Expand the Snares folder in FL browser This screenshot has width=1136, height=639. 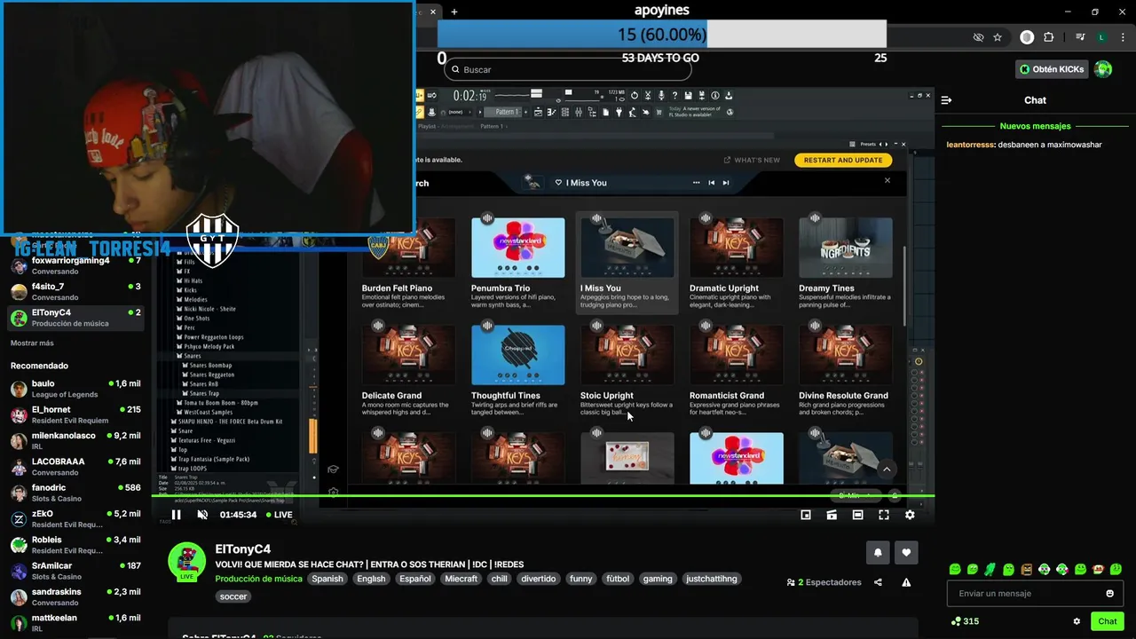pyautogui.click(x=193, y=356)
